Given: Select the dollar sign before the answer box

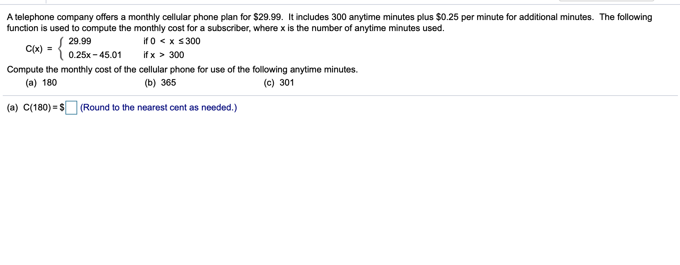Looking at the screenshot, I should [x=62, y=108].
